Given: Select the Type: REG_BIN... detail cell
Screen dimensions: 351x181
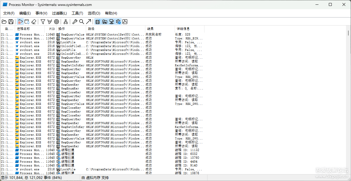Looking at the screenshot, I should pyautogui.click(x=189, y=38).
